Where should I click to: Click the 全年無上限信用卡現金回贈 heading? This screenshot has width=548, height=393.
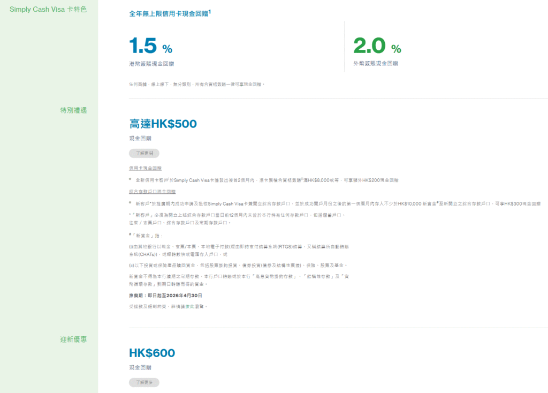(168, 13)
